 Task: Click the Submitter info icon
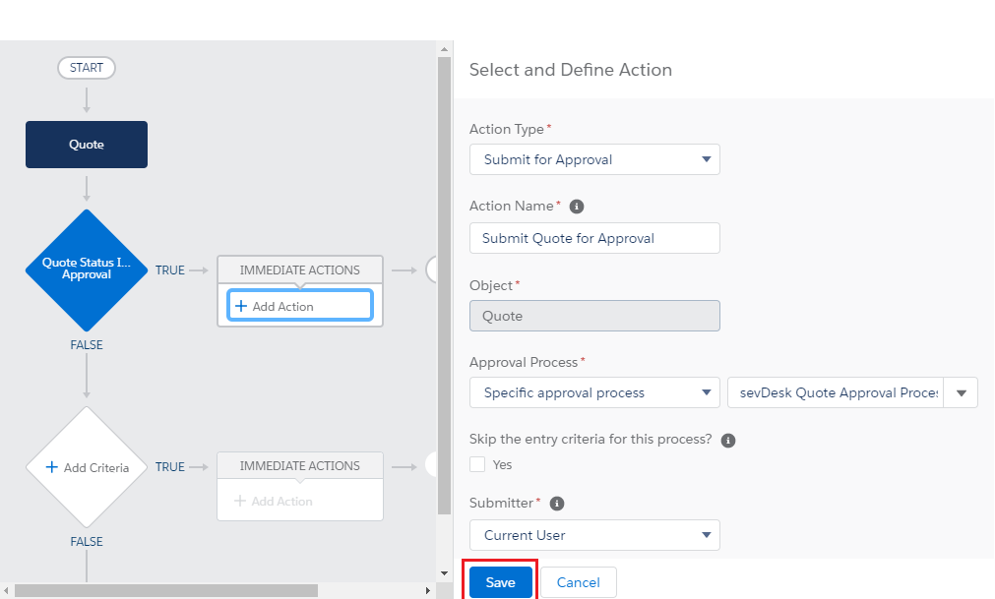click(x=557, y=504)
